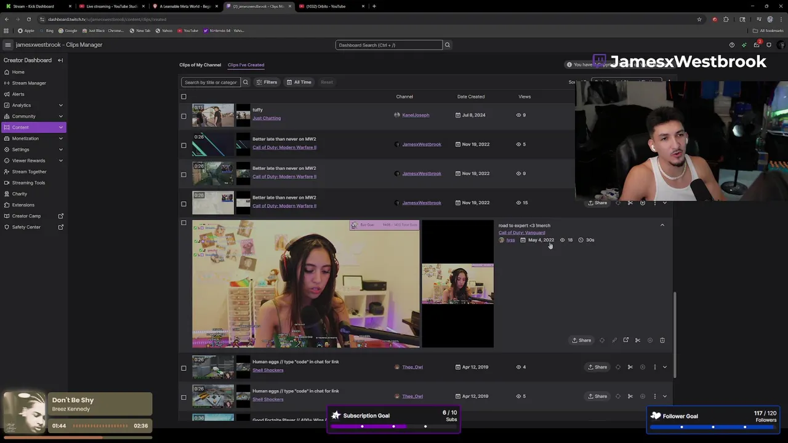Focus the Dashboard Search field
Screen dimensions: 788x443
click(x=389, y=45)
